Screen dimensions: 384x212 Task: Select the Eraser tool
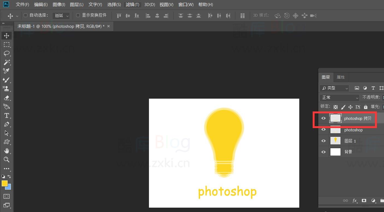7,98
